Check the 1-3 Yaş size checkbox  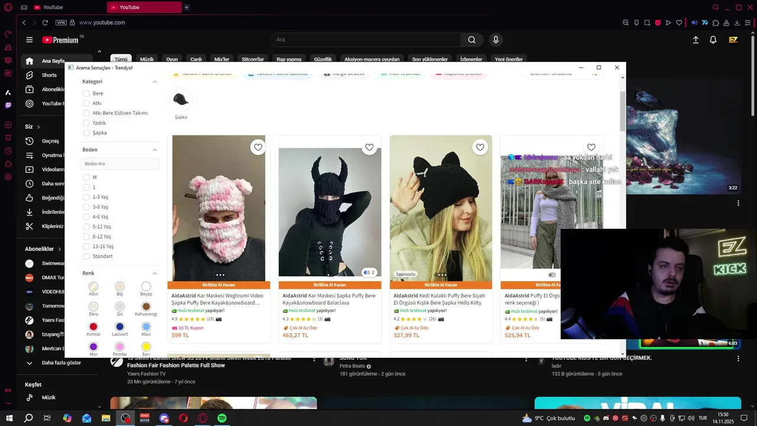(86, 197)
